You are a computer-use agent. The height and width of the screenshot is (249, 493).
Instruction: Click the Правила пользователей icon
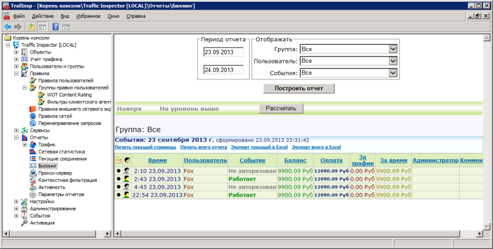click(33, 81)
